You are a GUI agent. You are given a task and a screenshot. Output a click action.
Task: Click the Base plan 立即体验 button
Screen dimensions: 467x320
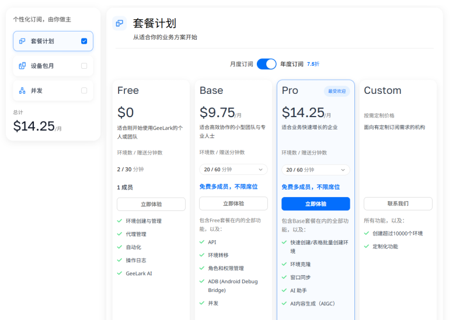(233, 204)
